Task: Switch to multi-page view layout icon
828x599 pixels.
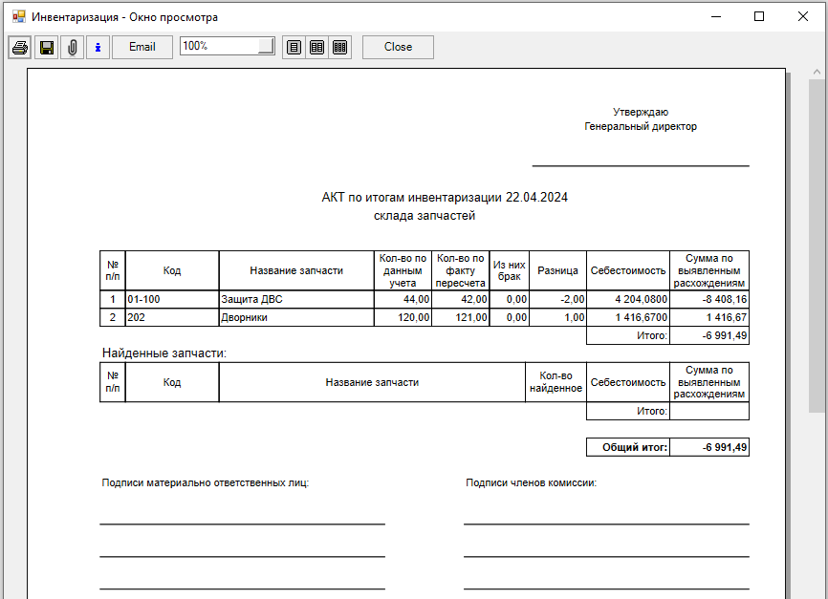Action: [x=339, y=47]
